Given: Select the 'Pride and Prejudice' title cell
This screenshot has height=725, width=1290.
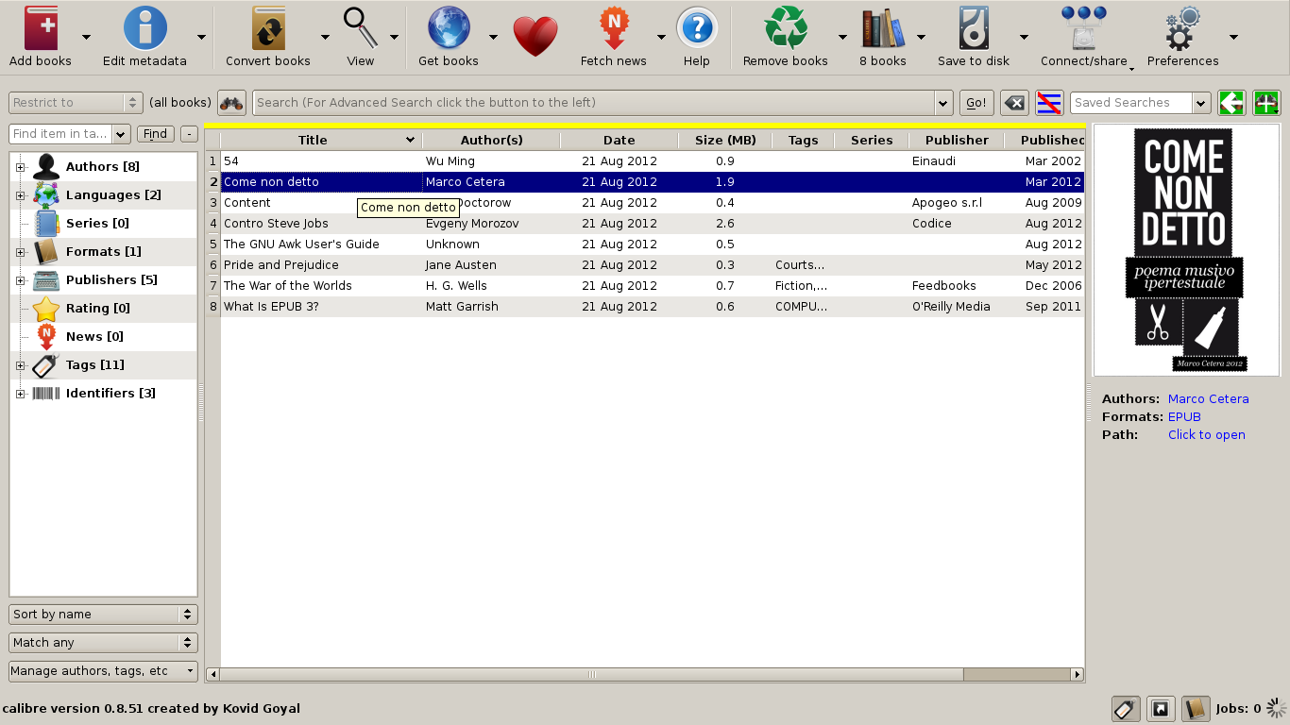Looking at the screenshot, I should point(321,265).
